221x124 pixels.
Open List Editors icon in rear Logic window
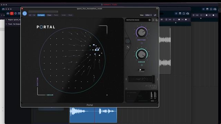coord(203,9)
